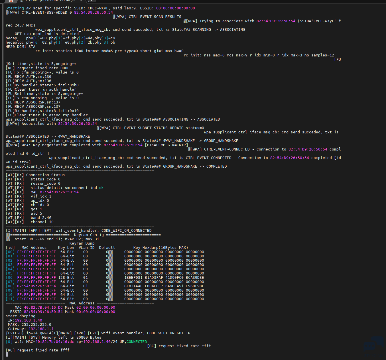386x360 pixels.
Task: Click the Mask value 02:00:00:00:00:00
Action: click(x=96, y=308)
